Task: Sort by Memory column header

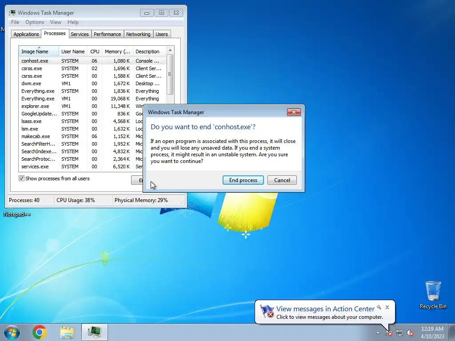Action: [117, 52]
